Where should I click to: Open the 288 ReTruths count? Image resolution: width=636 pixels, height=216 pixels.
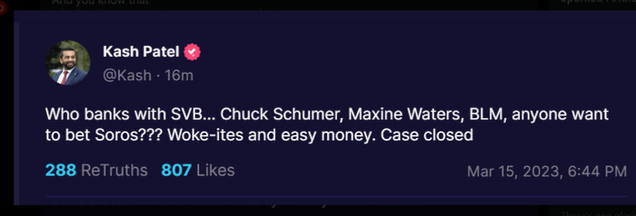(61, 170)
